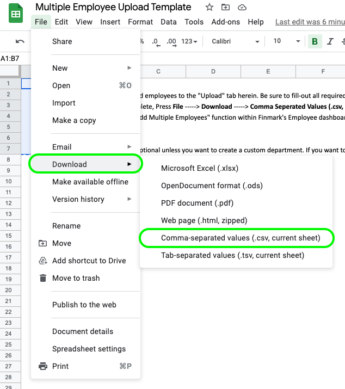Open the 123 number format dropdown

click(x=189, y=41)
